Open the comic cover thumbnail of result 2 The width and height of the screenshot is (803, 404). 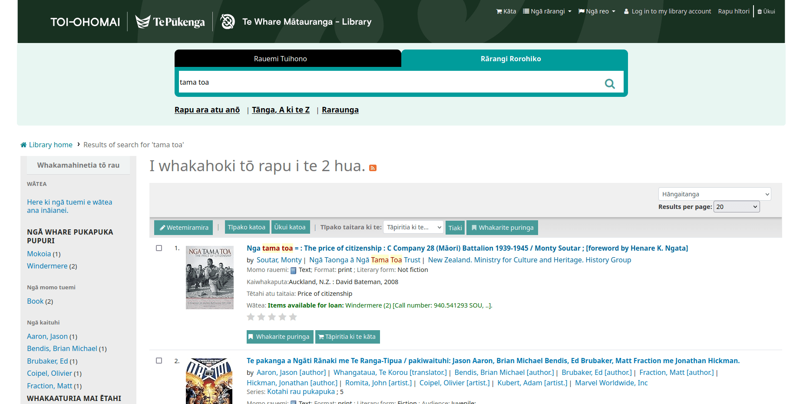pyautogui.click(x=209, y=381)
